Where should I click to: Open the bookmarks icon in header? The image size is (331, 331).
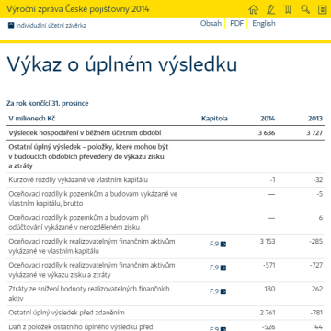pos(288,9)
